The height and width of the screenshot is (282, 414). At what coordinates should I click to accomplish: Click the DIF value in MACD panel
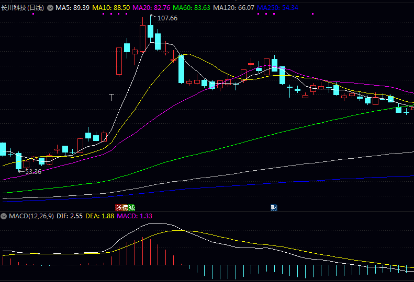click(70, 216)
